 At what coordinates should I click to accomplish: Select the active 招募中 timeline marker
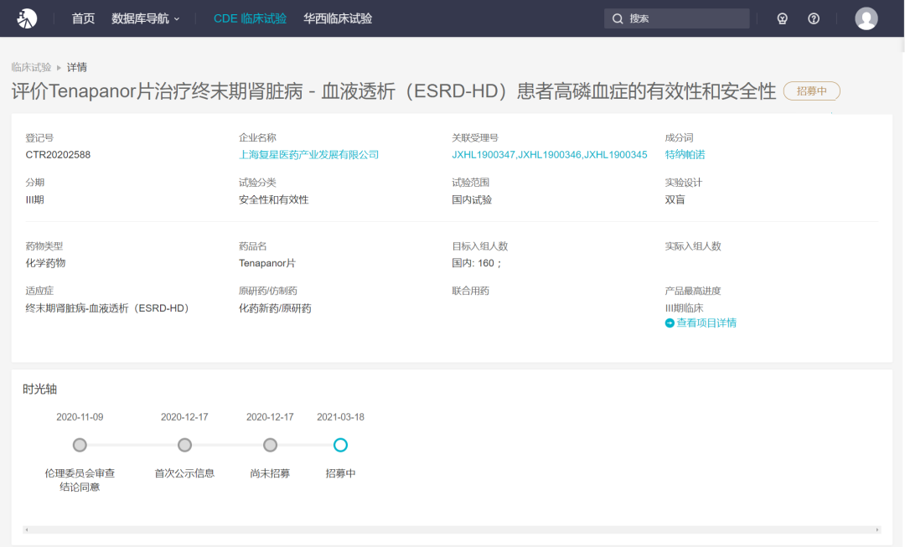tap(340, 445)
